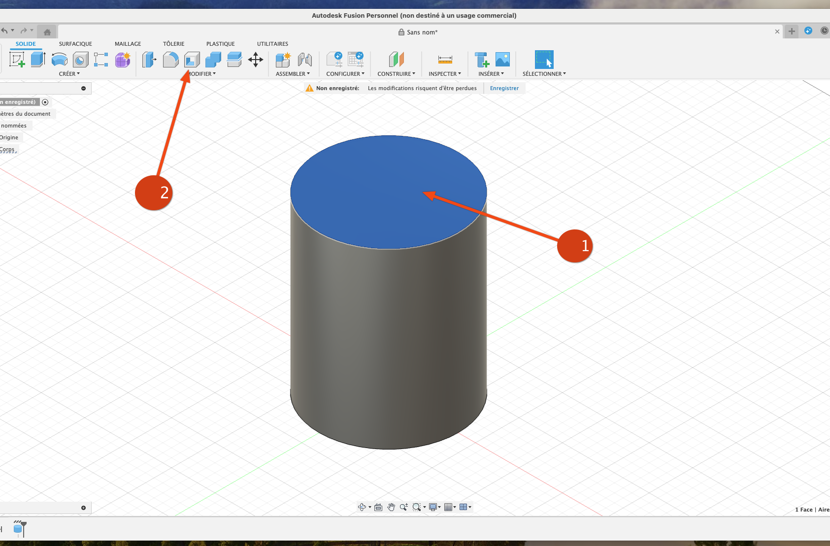The image size is (830, 546).
Task: Switch to the UTILITAIRES tab
Action: tap(273, 44)
